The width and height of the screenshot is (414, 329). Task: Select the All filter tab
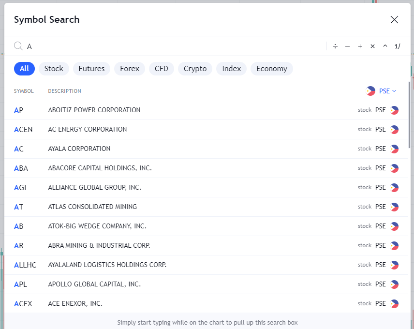click(x=24, y=69)
